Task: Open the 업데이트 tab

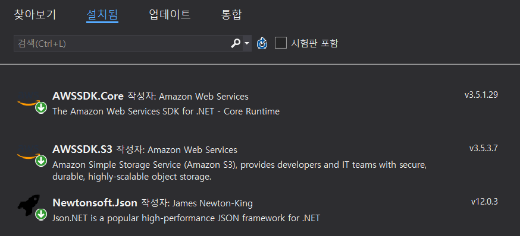Action: 170,15
